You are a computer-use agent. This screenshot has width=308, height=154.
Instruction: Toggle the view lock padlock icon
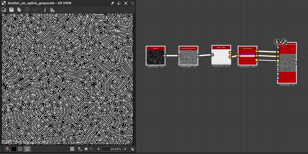132,149
